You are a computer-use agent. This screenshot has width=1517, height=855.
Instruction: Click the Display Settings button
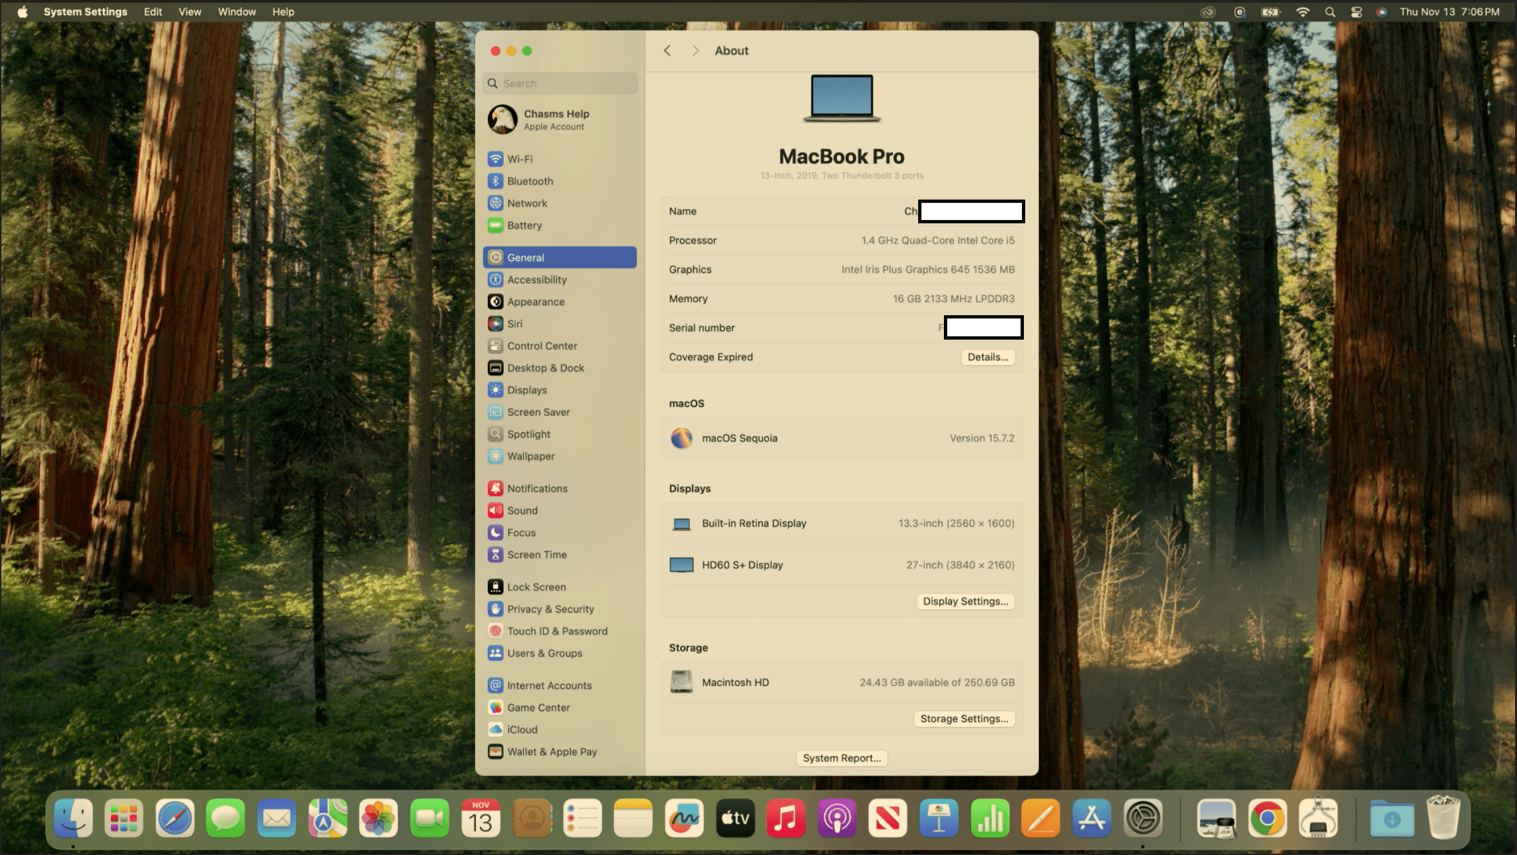click(965, 601)
